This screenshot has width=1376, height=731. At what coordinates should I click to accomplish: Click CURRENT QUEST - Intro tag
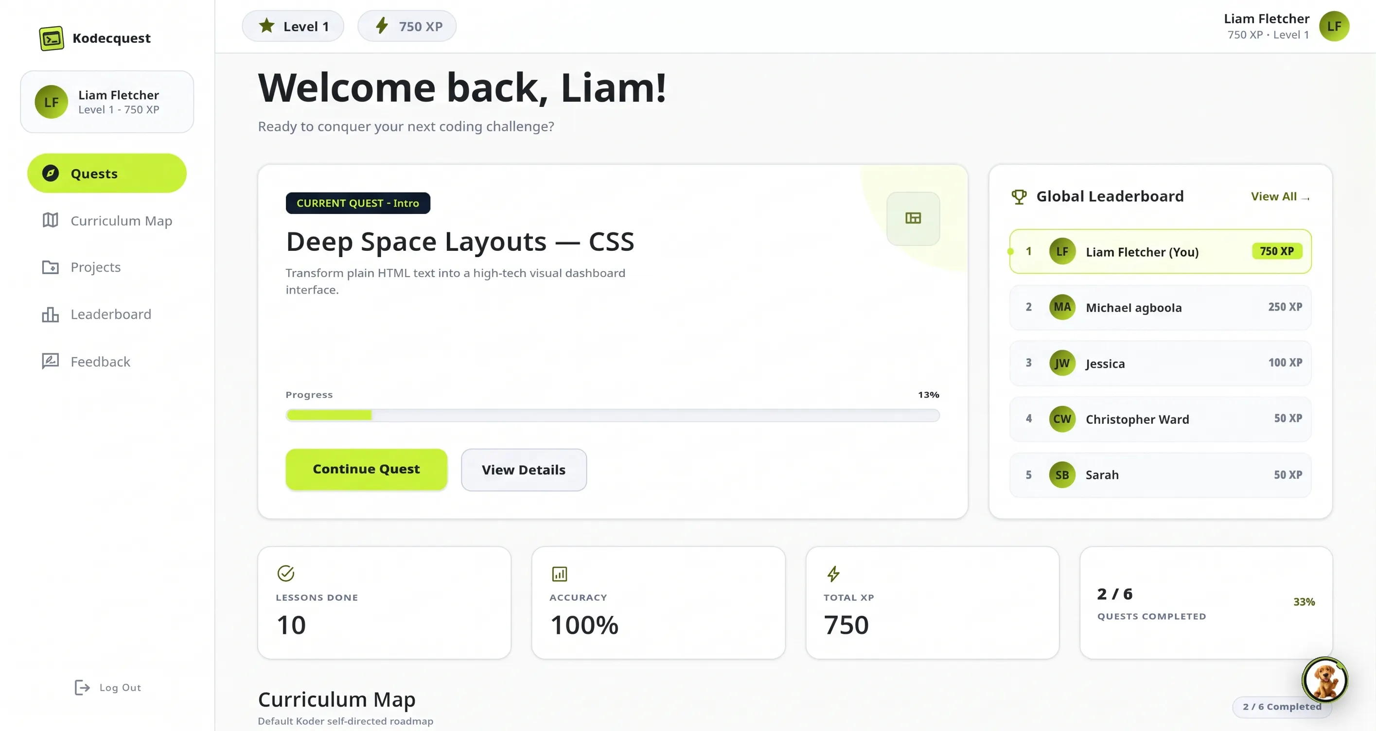click(358, 203)
